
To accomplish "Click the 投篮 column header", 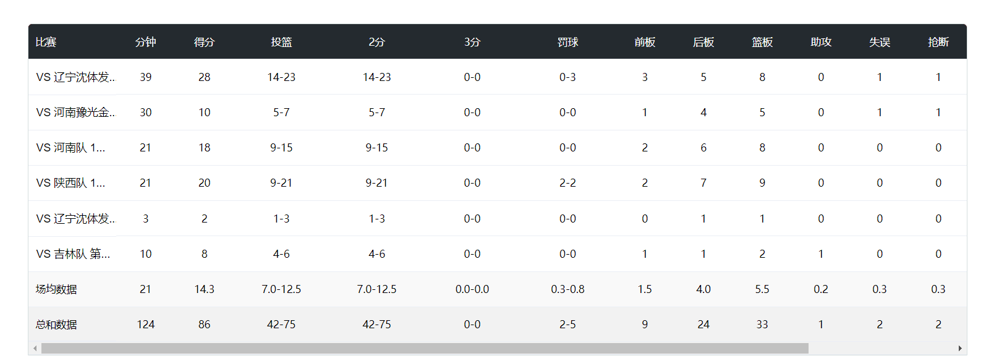I will click(281, 42).
